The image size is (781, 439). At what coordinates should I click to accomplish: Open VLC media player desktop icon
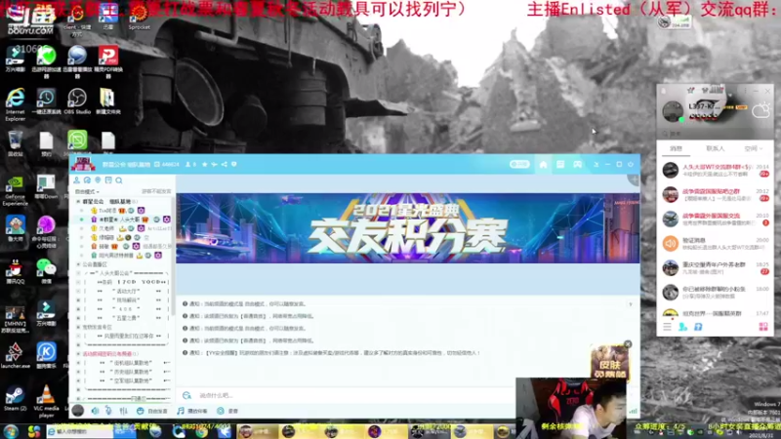tap(46, 400)
